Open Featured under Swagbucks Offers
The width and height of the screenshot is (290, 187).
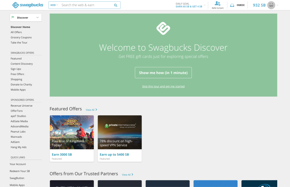[16, 58]
